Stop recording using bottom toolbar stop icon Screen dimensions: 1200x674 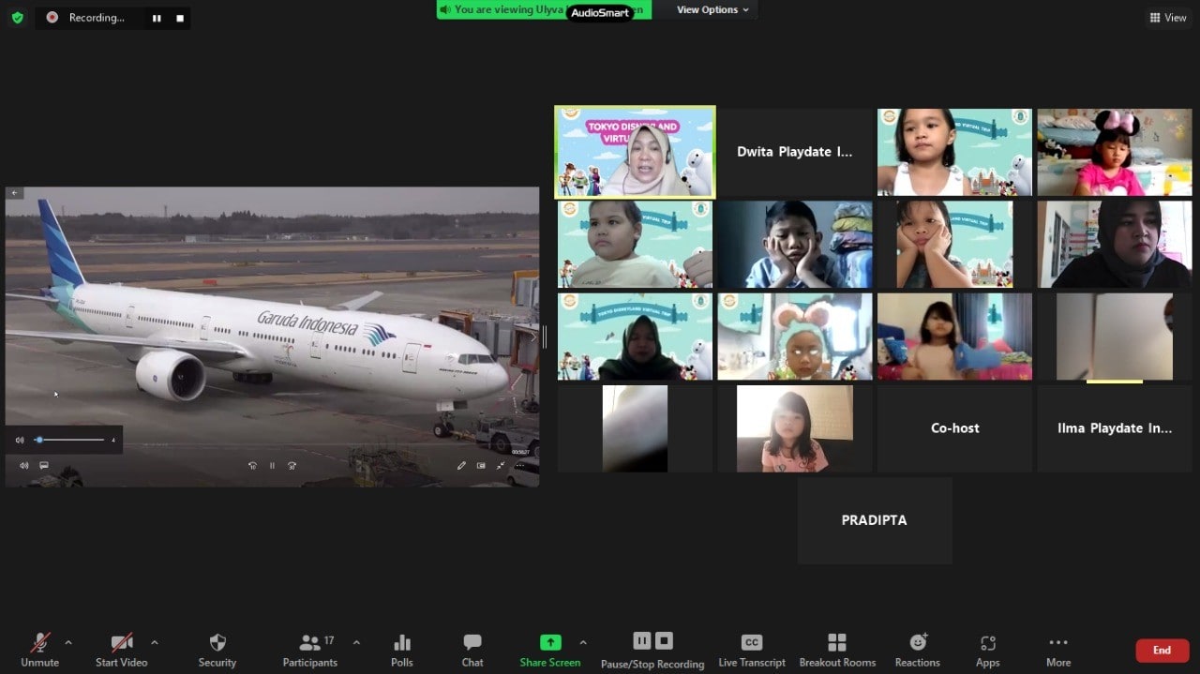[x=664, y=641]
